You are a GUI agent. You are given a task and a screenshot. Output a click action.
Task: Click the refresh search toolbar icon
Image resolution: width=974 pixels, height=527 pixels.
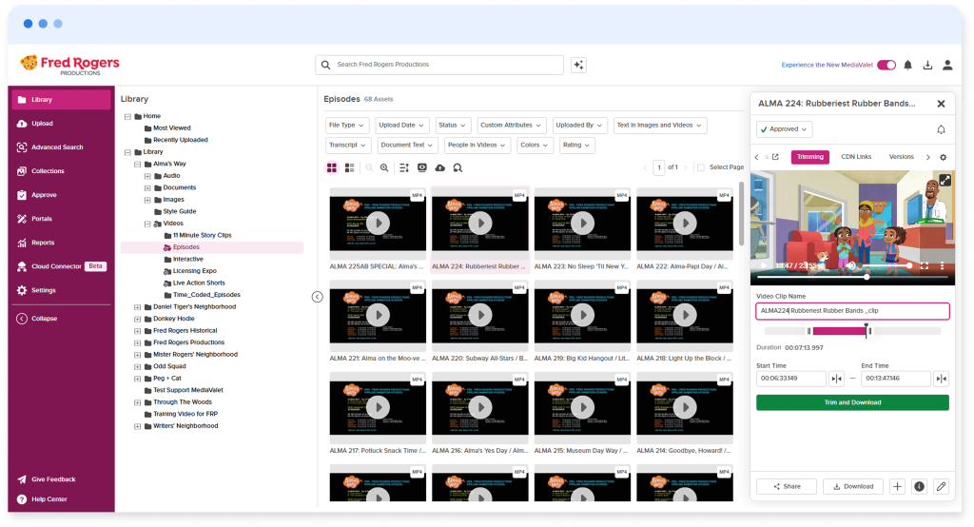(x=458, y=167)
